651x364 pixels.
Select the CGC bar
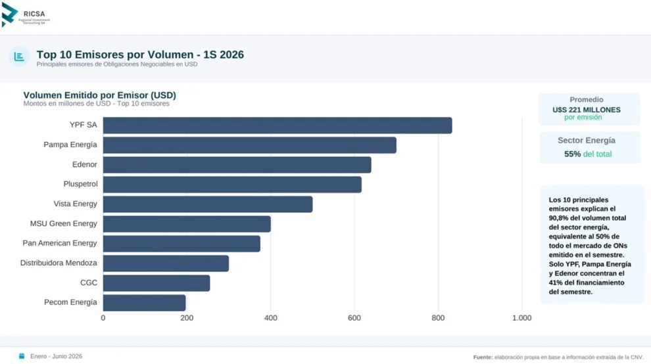(157, 283)
